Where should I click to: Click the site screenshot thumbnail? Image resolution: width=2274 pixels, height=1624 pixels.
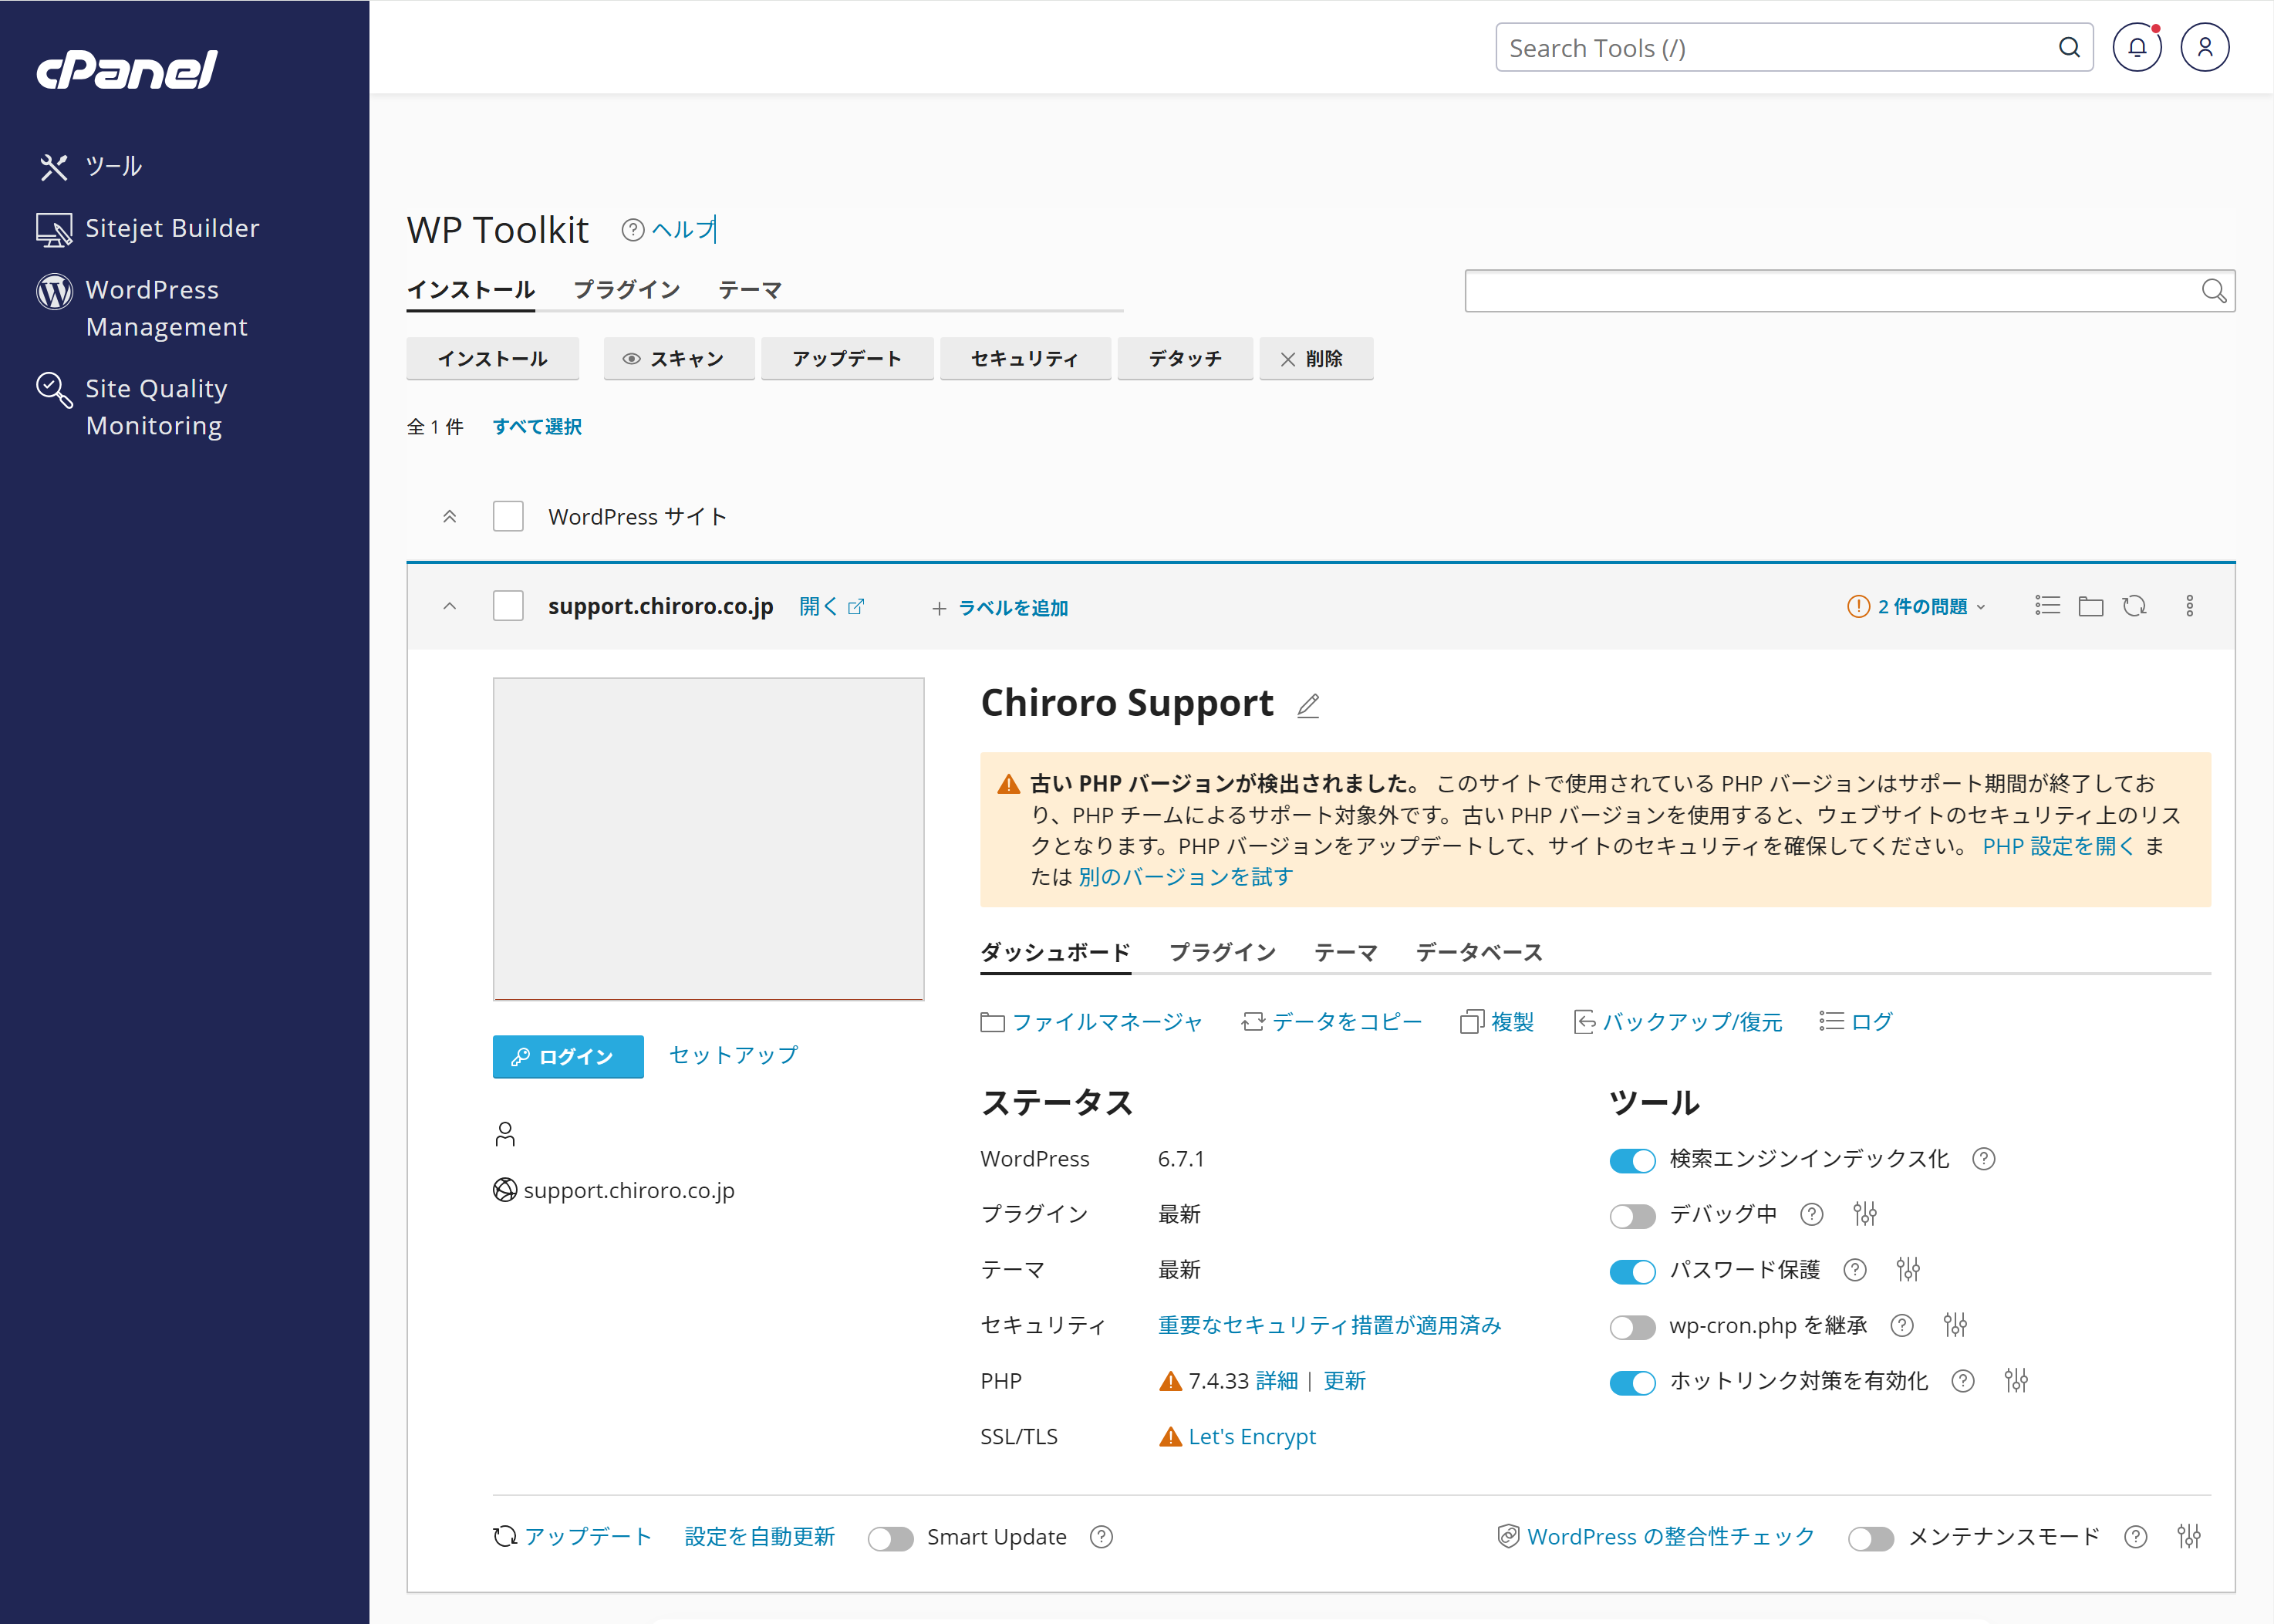[709, 839]
